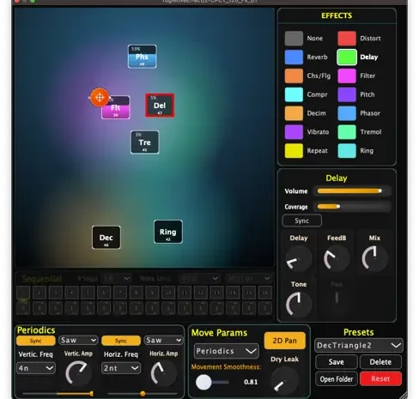Select the cyan Compr effect swatch

click(x=294, y=94)
